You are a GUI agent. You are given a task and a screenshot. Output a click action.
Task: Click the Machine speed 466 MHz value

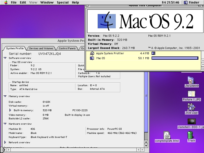point(122,133)
